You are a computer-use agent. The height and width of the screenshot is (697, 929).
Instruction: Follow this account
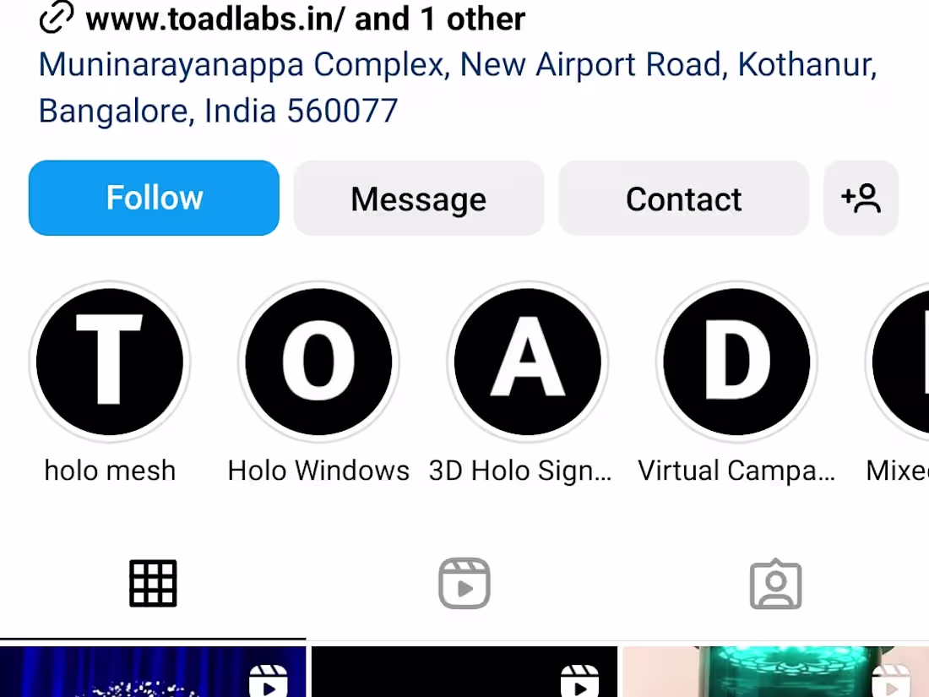pyautogui.click(x=154, y=198)
